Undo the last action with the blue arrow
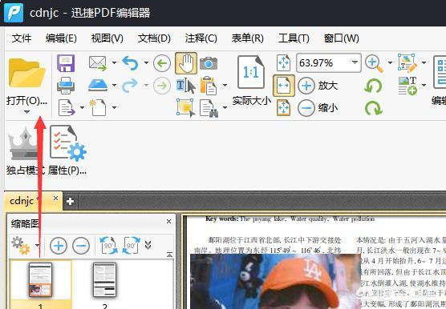Screen dimensions: 446x309 pos(130,63)
